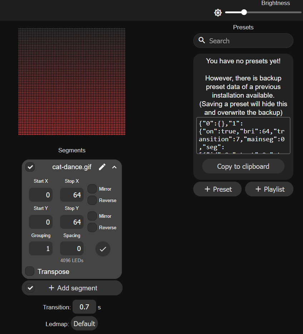The width and height of the screenshot is (303, 334).
Task: Click the Brightness slider handle
Action: tap(244, 12)
